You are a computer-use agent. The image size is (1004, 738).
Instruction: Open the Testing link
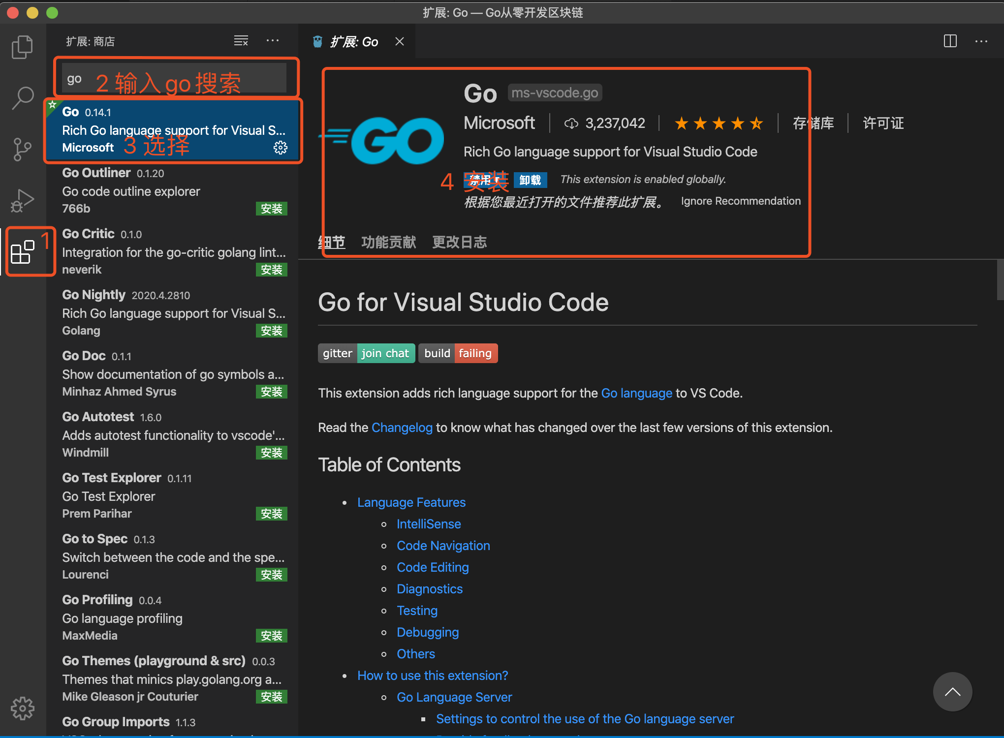click(417, 611)
